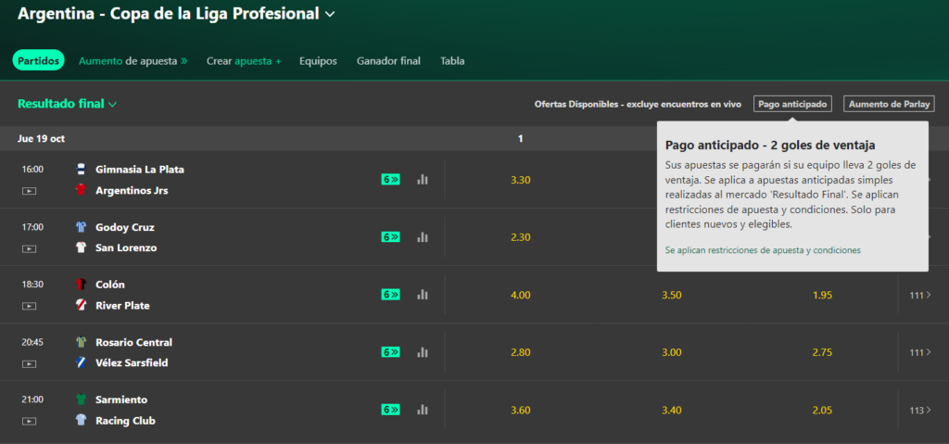This screenshot has width=949, height=444.
Task: Click San Lorenzo jersey icon
Action: (82, 247)
